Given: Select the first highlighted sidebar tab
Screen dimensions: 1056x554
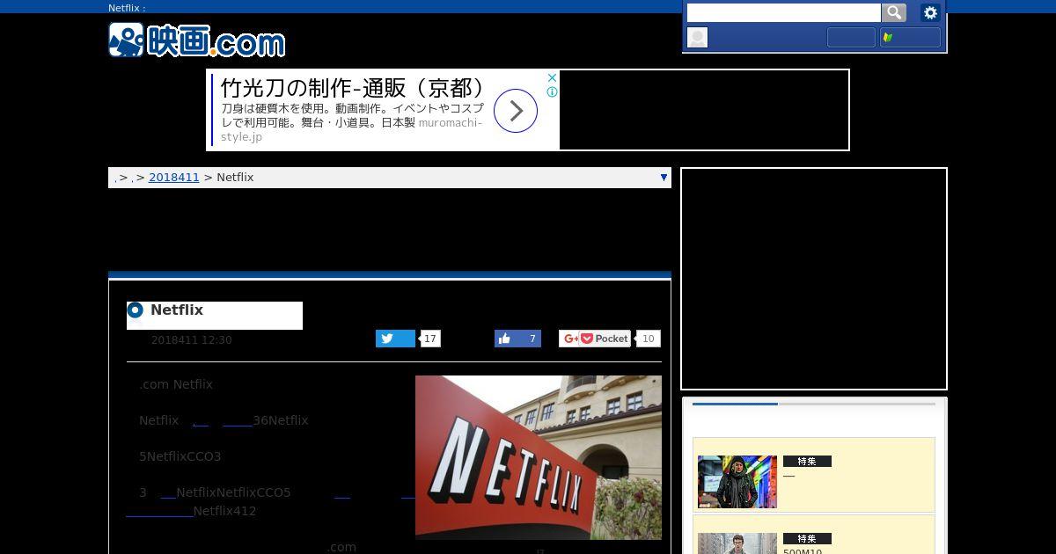Looking at the screenshot, I should 735,405.
